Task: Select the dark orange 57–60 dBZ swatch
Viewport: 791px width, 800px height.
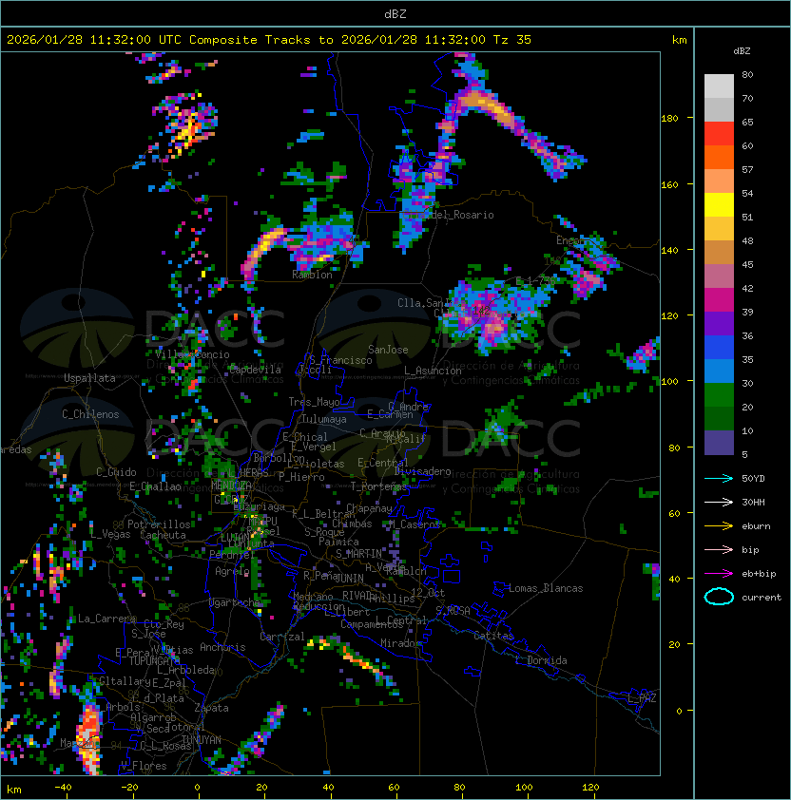Action: click(719, 157)
